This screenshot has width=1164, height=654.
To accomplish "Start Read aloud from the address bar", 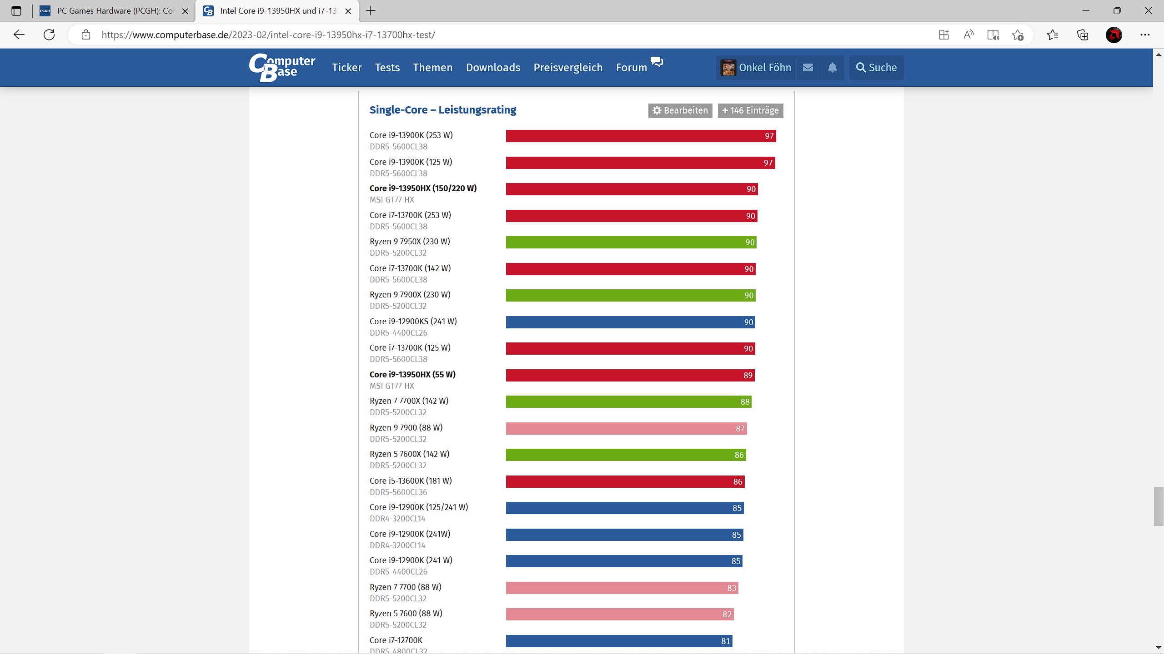I will [968, 35].
